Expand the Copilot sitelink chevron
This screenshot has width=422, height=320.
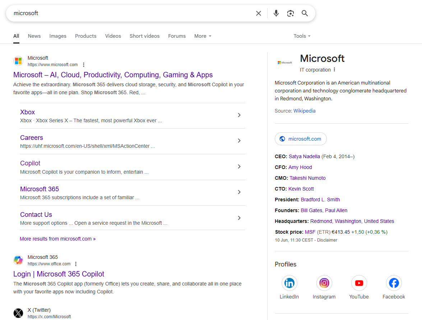click(239, 166)
